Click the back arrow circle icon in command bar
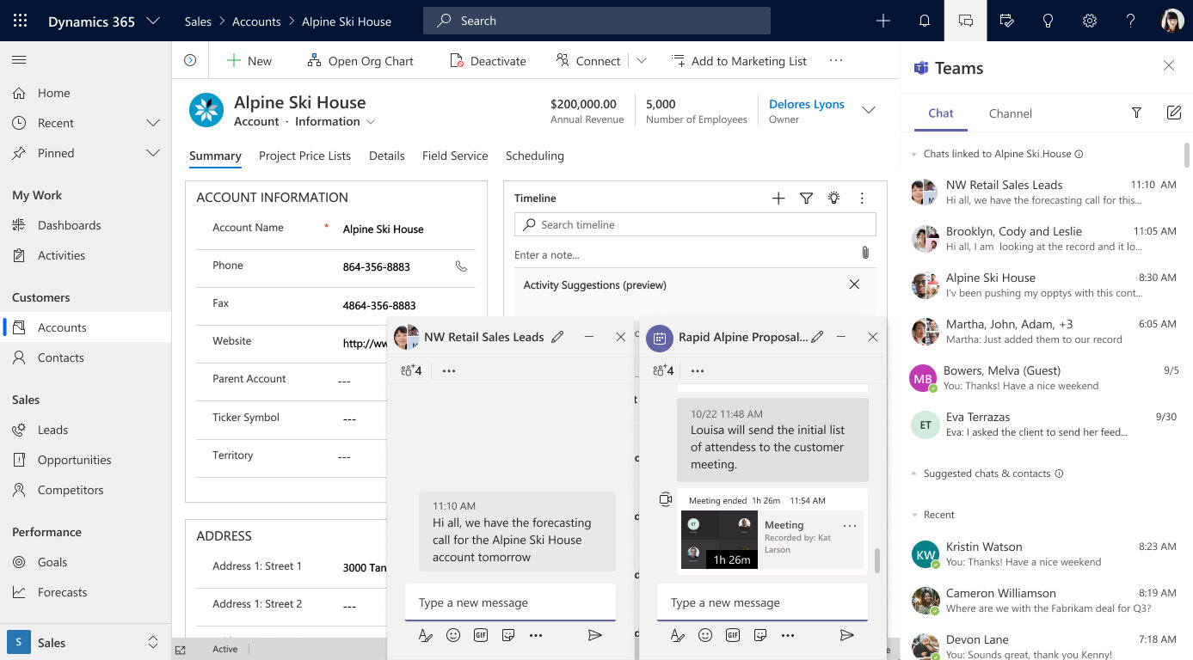1193x660 pixels. pos(190,60)
